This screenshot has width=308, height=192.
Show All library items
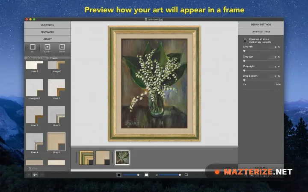pyautogui.click(x=33, y=48)
